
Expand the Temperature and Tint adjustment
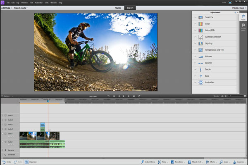coord(195,50)
